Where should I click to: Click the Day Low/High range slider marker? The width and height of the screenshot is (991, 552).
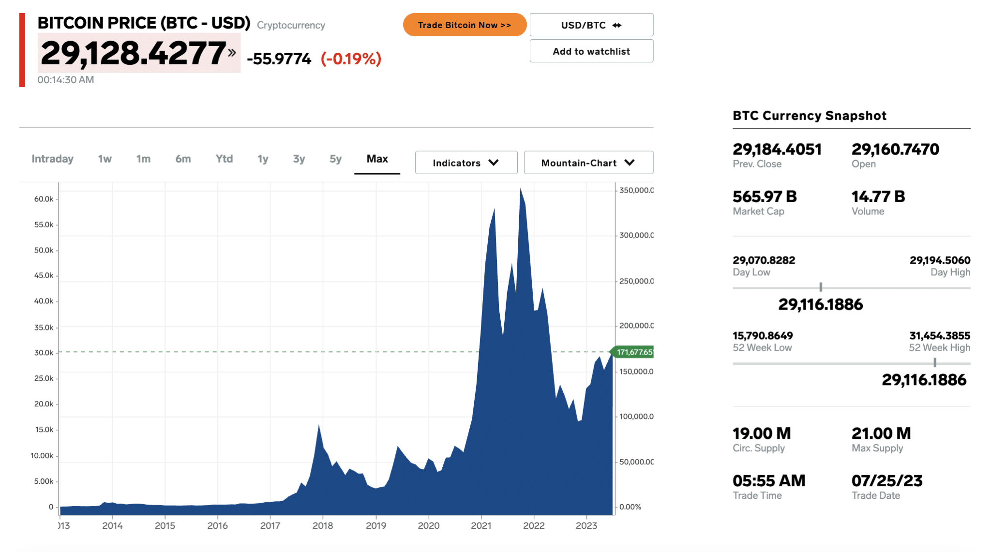click(x=821, y=287)
